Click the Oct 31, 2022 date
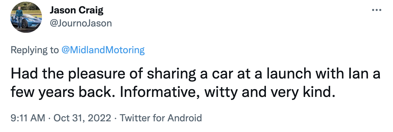Screen dimensions: 393x132 pos(82,118)
